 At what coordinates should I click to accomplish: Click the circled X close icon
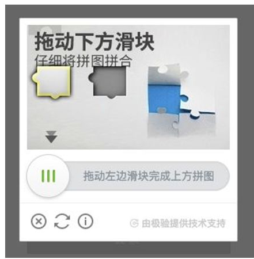[x=39, y=222]
